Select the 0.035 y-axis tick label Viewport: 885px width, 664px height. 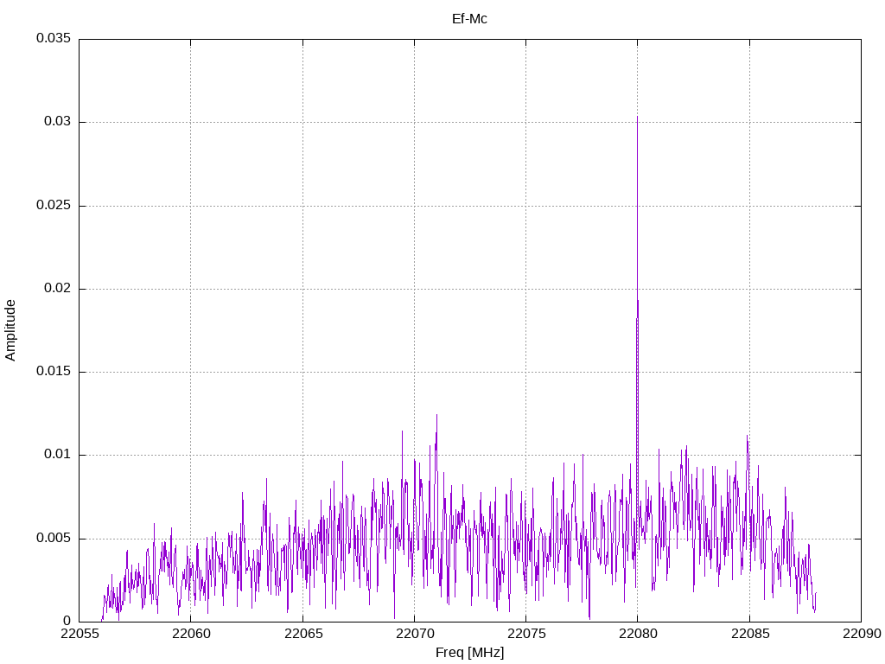click(53, 39)
